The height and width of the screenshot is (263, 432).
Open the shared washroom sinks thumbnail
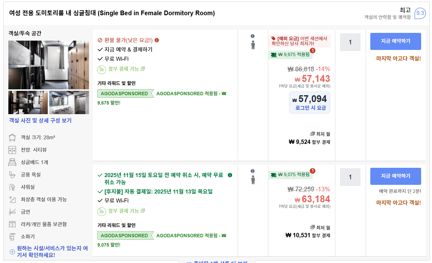point(69,102)
